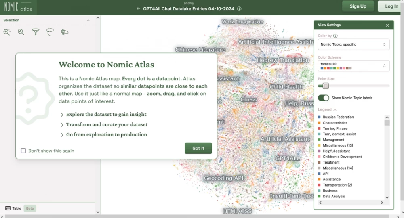Close the View Settings panel
This screenshot has height=218, width=404.
tap(387, 25)
